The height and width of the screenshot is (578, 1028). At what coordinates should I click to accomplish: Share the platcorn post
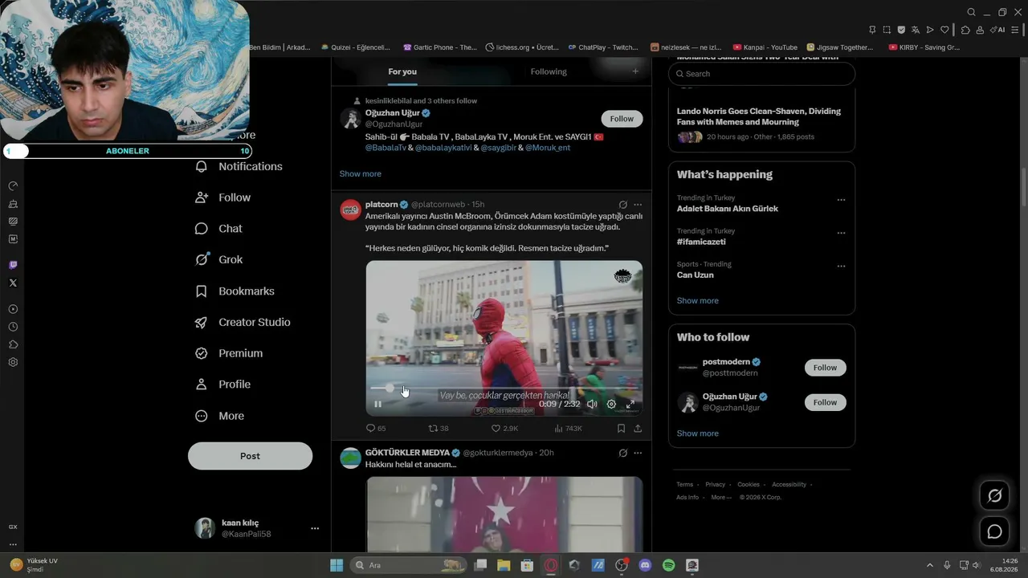638,429
